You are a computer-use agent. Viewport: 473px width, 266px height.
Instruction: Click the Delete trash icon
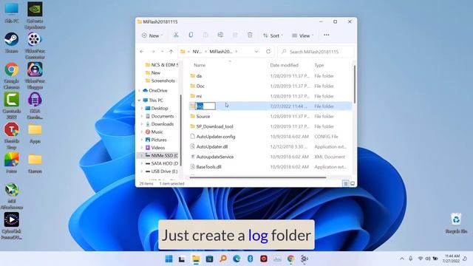pyautogui.click(x=250, y=35)
